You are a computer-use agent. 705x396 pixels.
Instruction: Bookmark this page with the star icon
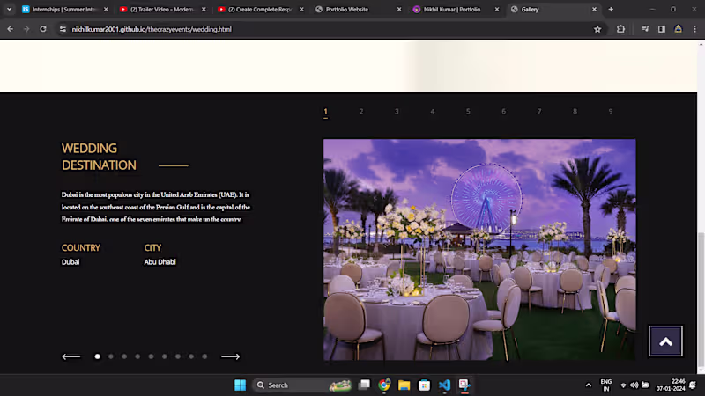point(597,29)
